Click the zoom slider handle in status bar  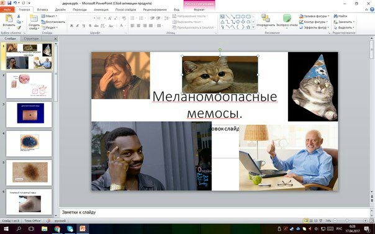coord(347,220)
